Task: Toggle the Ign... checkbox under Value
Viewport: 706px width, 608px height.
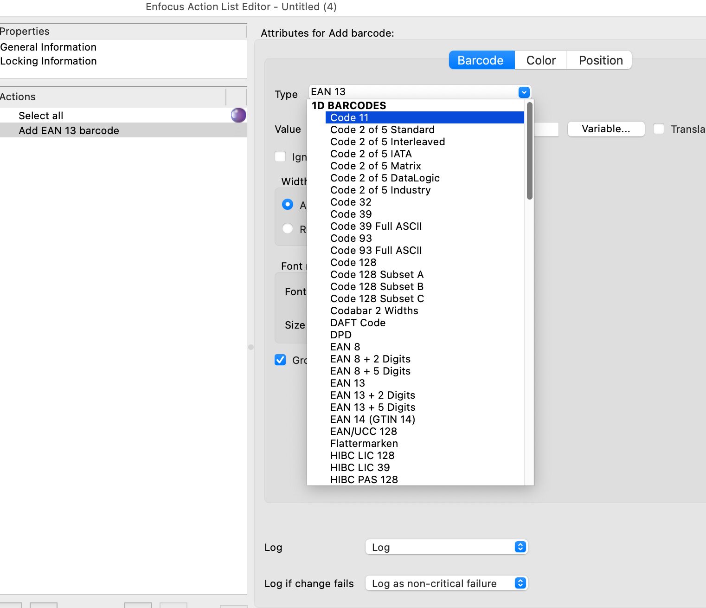Action: (280, 157)
